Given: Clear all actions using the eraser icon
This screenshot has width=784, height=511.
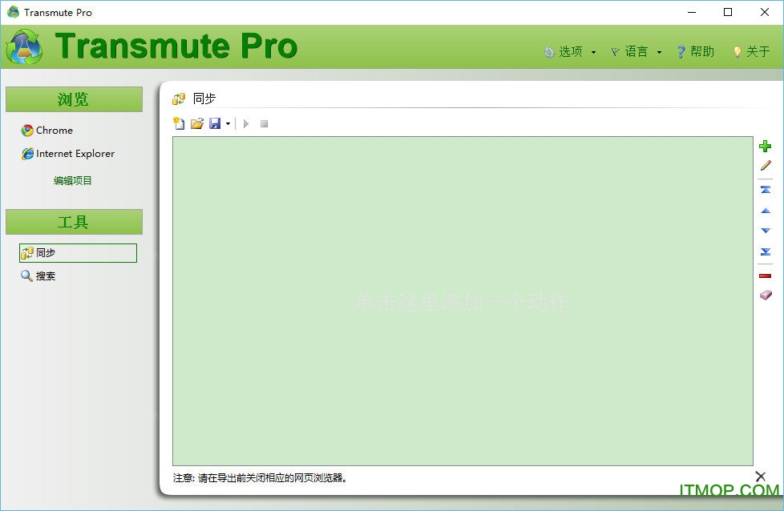Looking at the screenshot, I should [x=765, y=295].
